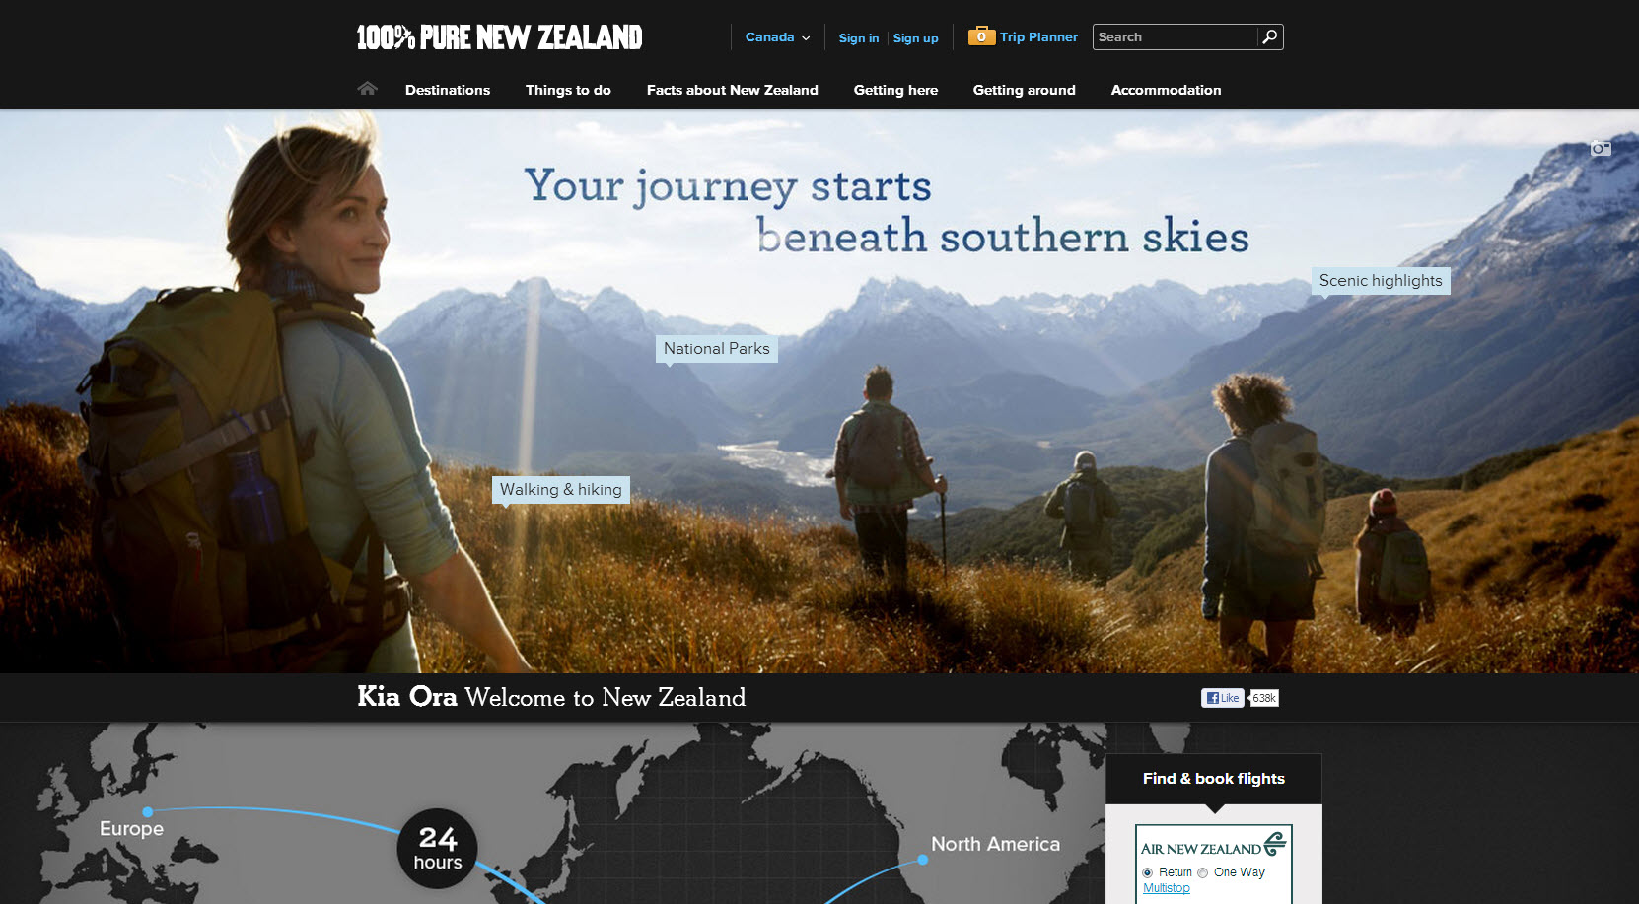Open the Destinations menu
This screenshot has width=1639, height=904.
tap(448, 90)
